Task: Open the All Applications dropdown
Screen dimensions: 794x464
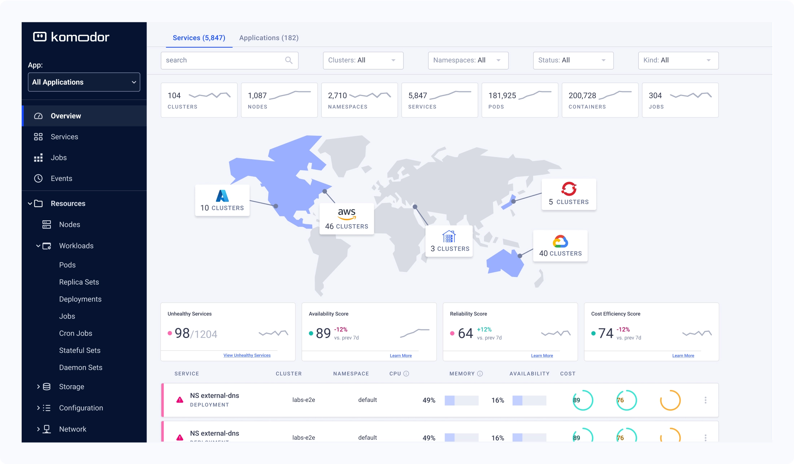Action: (84, 82)
